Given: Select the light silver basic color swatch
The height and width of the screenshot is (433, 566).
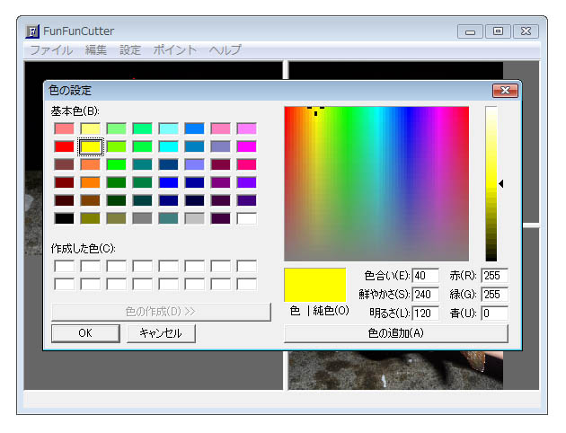Looking at the screenshot, I should tap(194, 218).
